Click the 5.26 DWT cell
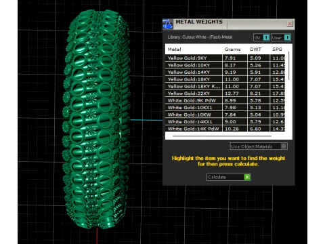 click(x=259, y=65)
